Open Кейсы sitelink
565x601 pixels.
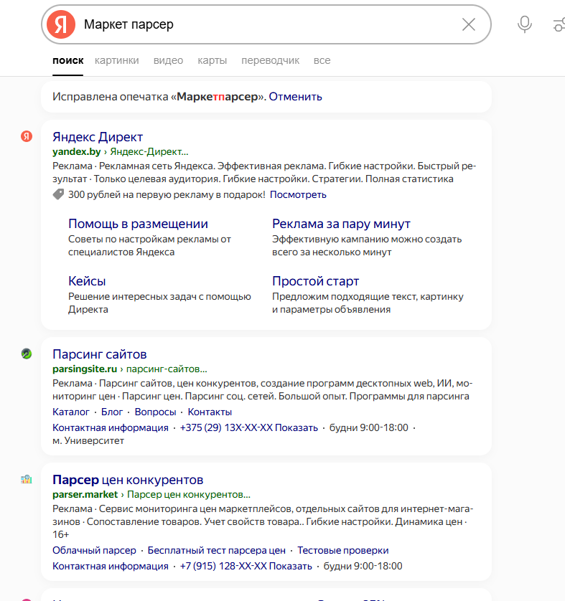pyautogui.click(x=87, y=281)
